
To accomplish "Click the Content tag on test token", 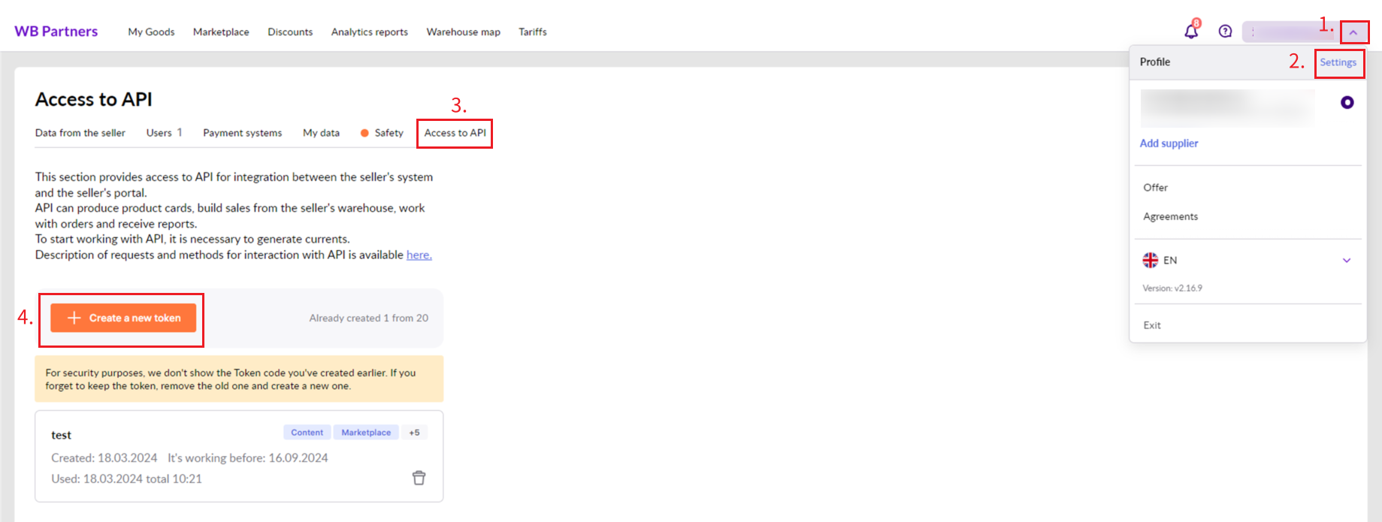I will [x=307, y=433].
